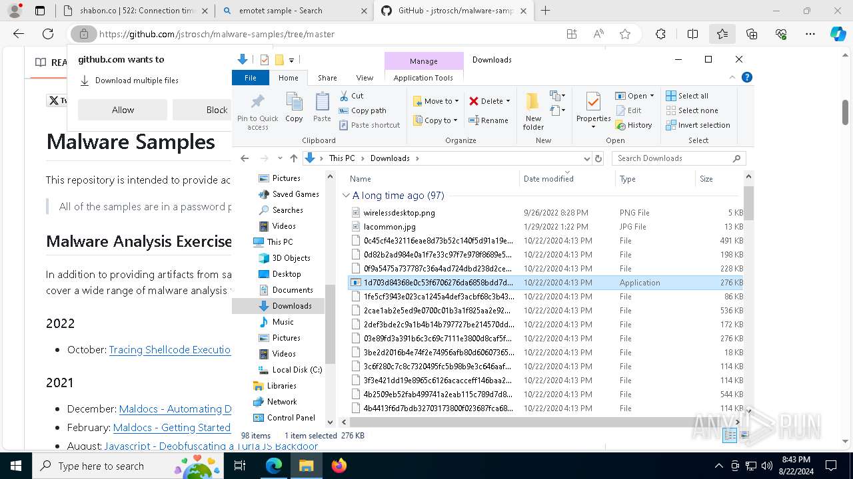Open the File menu tab

pyautogui.click(x=251, y=78)
